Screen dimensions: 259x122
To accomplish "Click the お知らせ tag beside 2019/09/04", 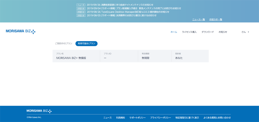I will pyautogui.click(x=81, y=8).
